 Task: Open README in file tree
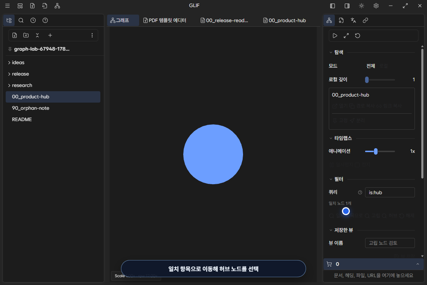click(x=53, y=119)
